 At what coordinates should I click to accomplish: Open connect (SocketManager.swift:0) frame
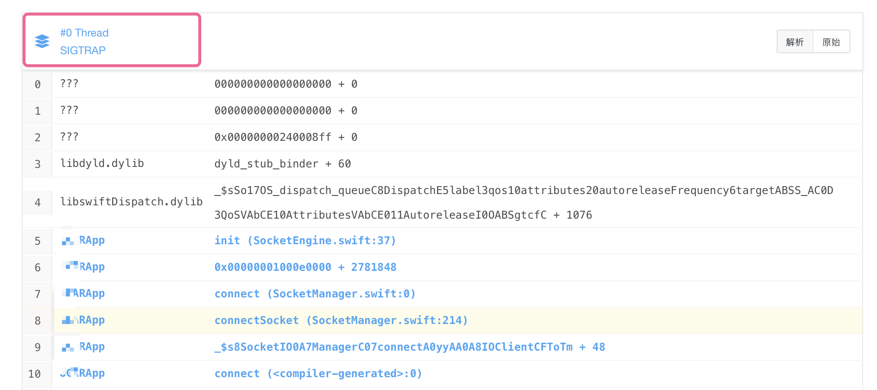click(x=315, y=293)
